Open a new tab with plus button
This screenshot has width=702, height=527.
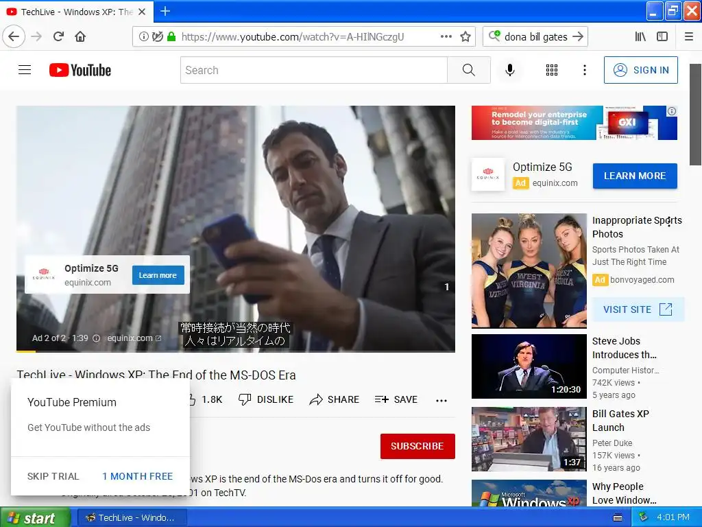pos(165,11)
